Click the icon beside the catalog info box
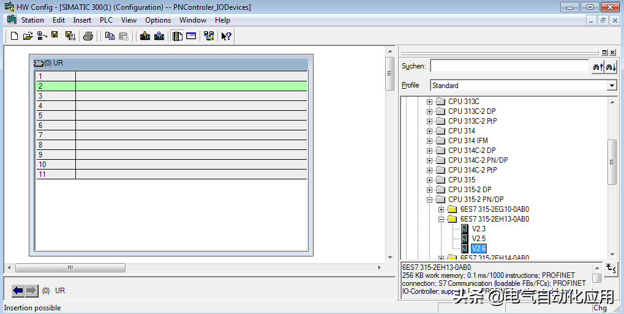Image resolution: width=624 pixels, height=314 pixels. [x=611, y=268]
